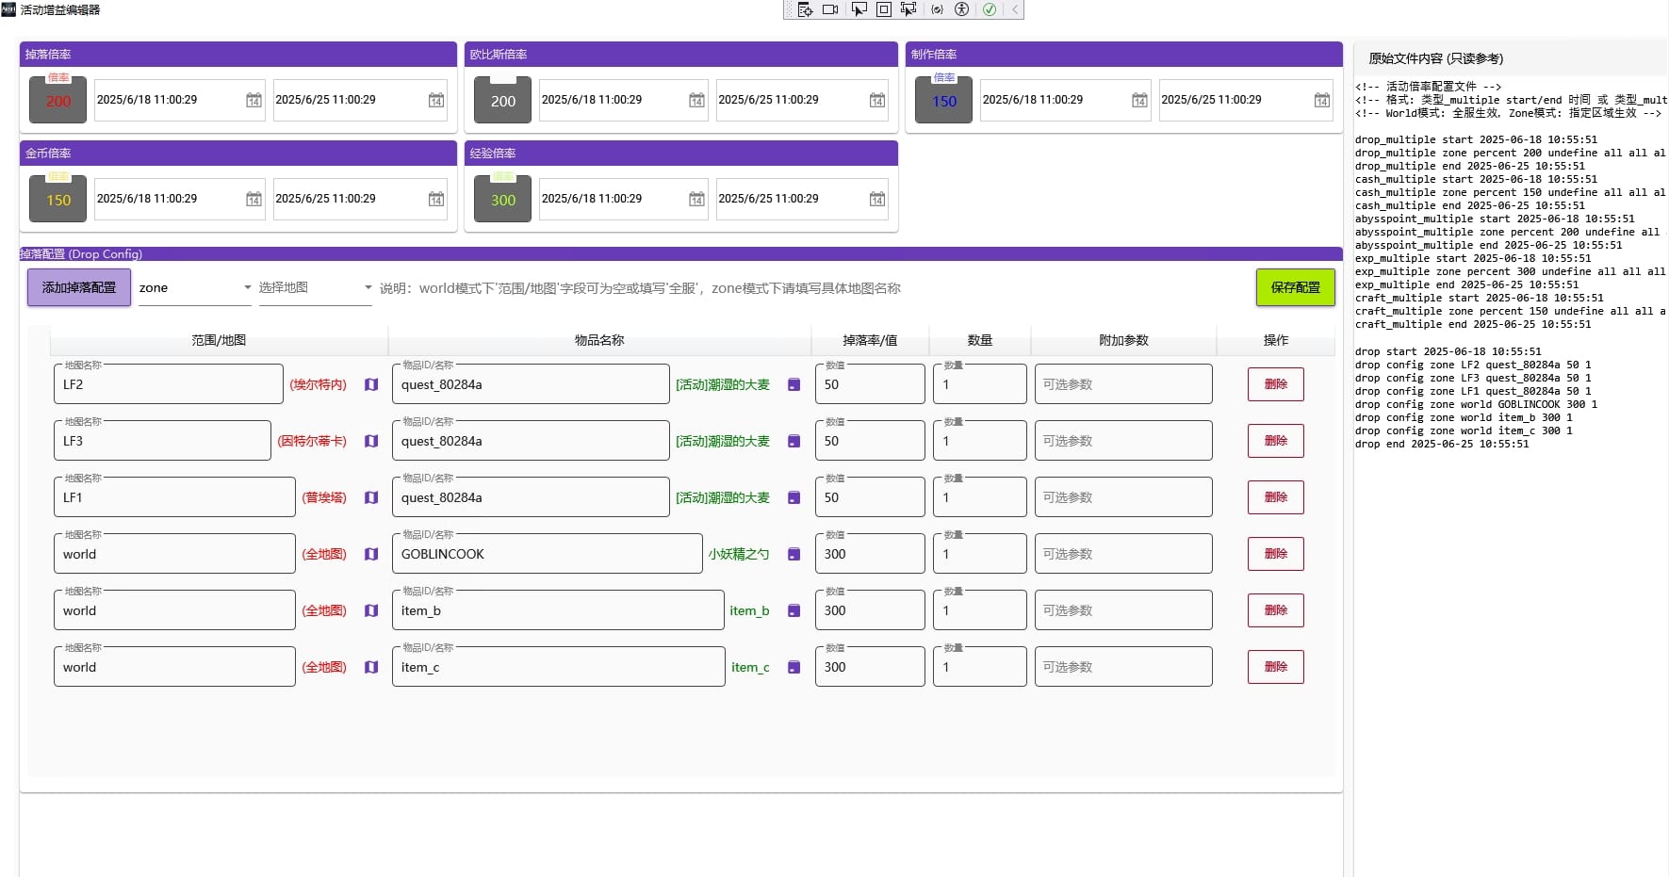Screen dimensions: 1669x877
Task: Click the video camera icon in debug toolbar
Action: click(x=830, y=9)
